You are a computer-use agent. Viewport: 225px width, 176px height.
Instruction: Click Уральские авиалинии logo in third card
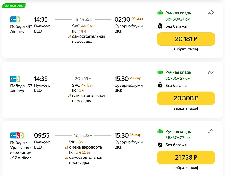coord(18,135)
